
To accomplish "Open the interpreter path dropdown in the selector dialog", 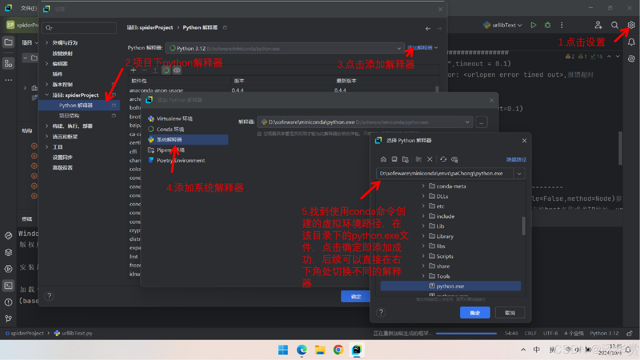I will click(519, 173).
